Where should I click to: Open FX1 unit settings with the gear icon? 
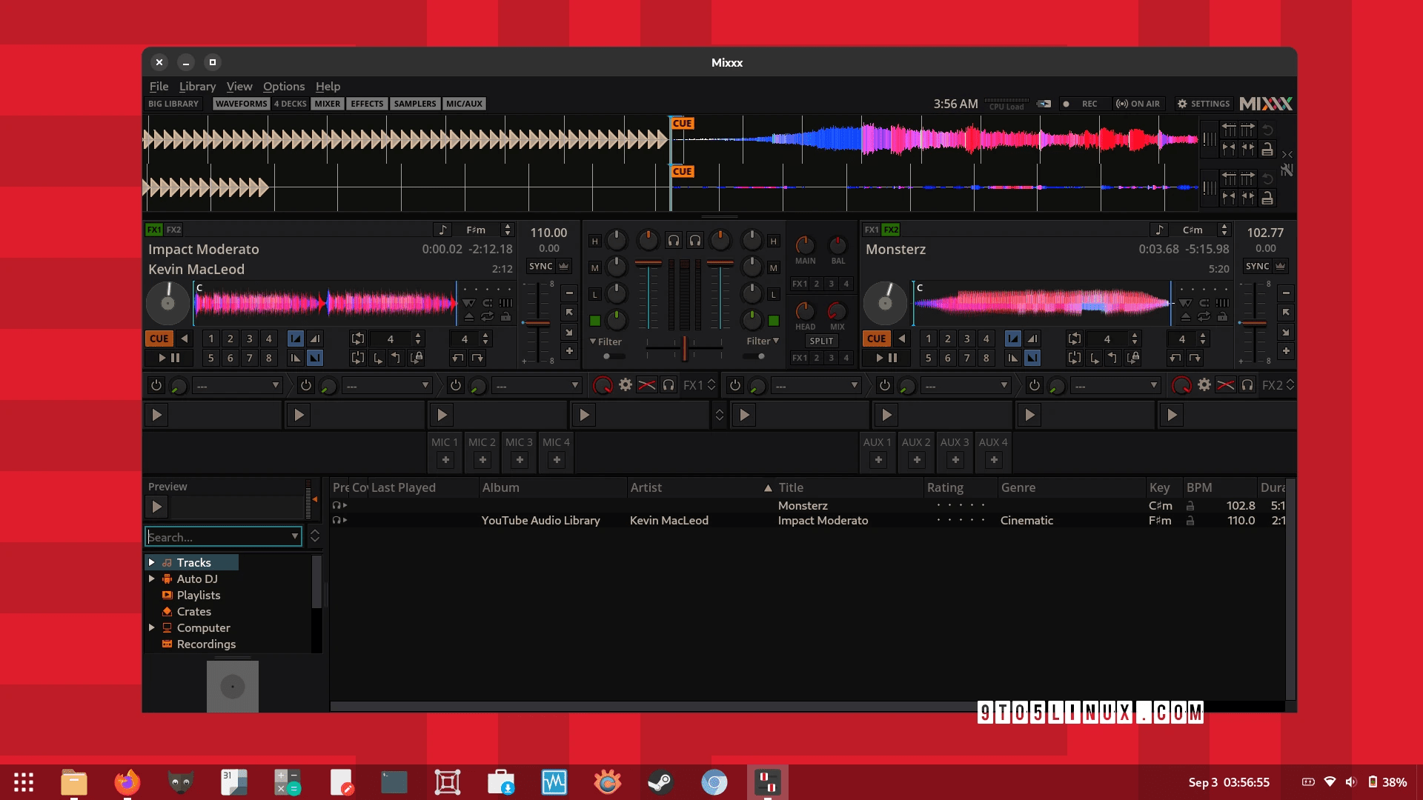(626, 385)
